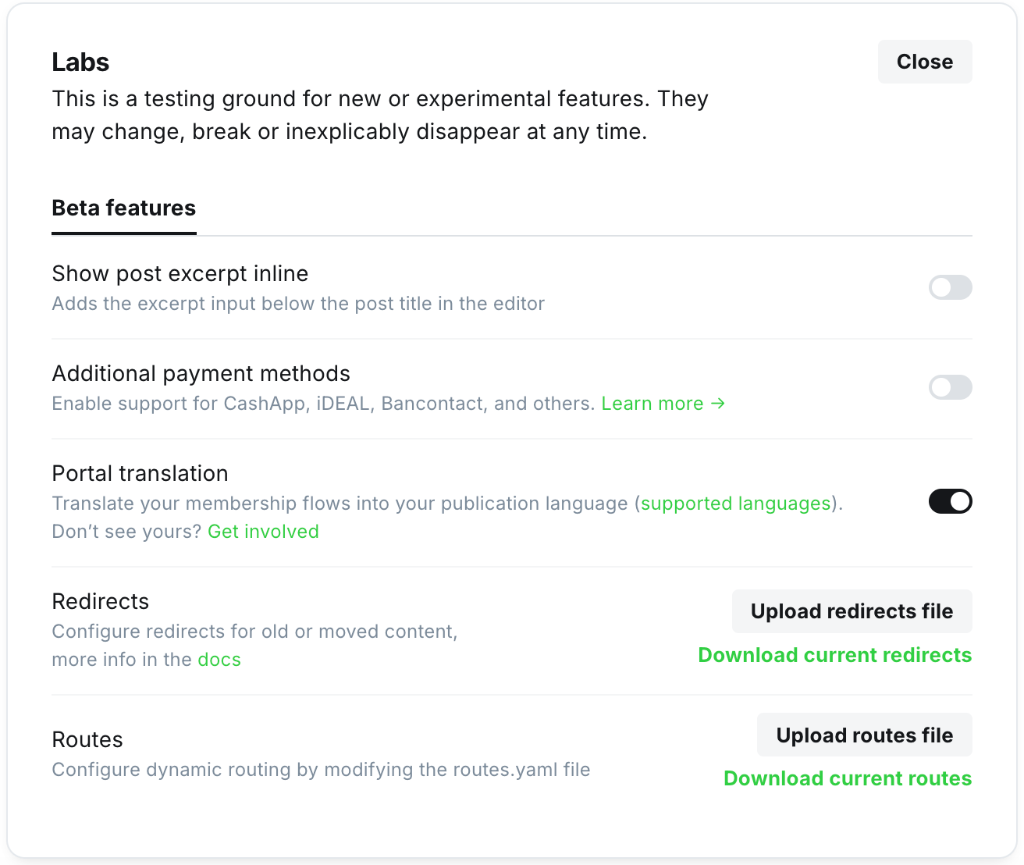Click the Portal translation title text
The height and width of the screenshot is (865, 1024).
pyautogui.click(x=140, y=474)
